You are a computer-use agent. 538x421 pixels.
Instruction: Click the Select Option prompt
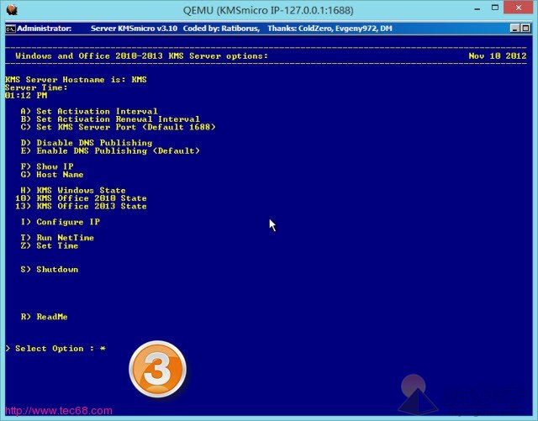[x=55, y=348]
